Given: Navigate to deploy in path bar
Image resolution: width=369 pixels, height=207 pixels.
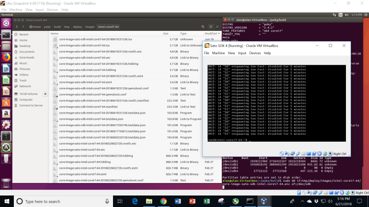Looking at the screenshot, I should (77, 27).
